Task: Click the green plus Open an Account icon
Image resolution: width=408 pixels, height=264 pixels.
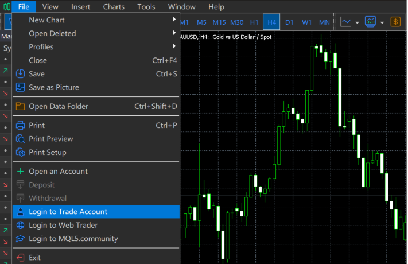Action: point(20,172)
